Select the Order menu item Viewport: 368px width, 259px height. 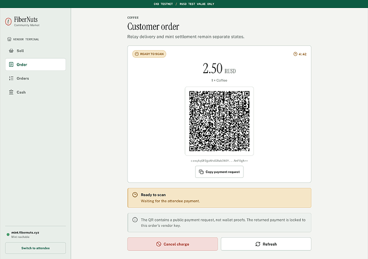(35, 65)
